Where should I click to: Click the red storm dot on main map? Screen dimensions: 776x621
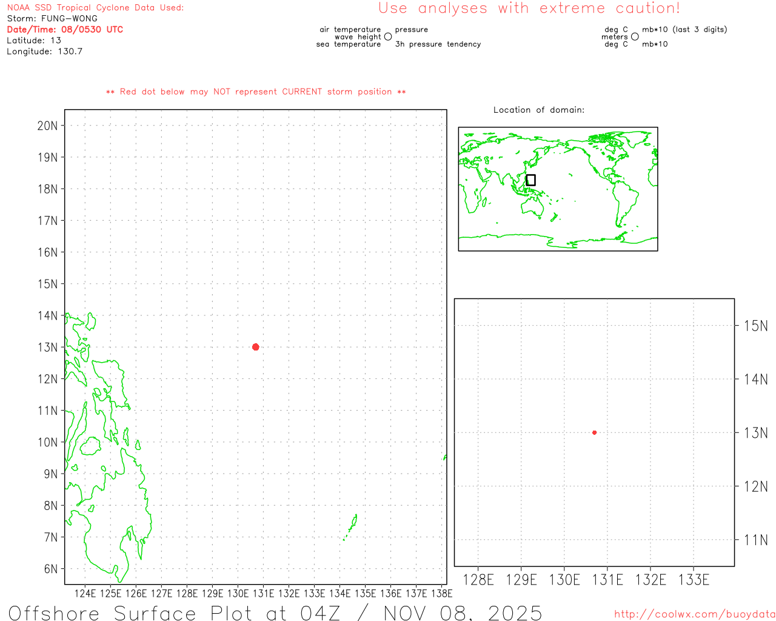255,347
